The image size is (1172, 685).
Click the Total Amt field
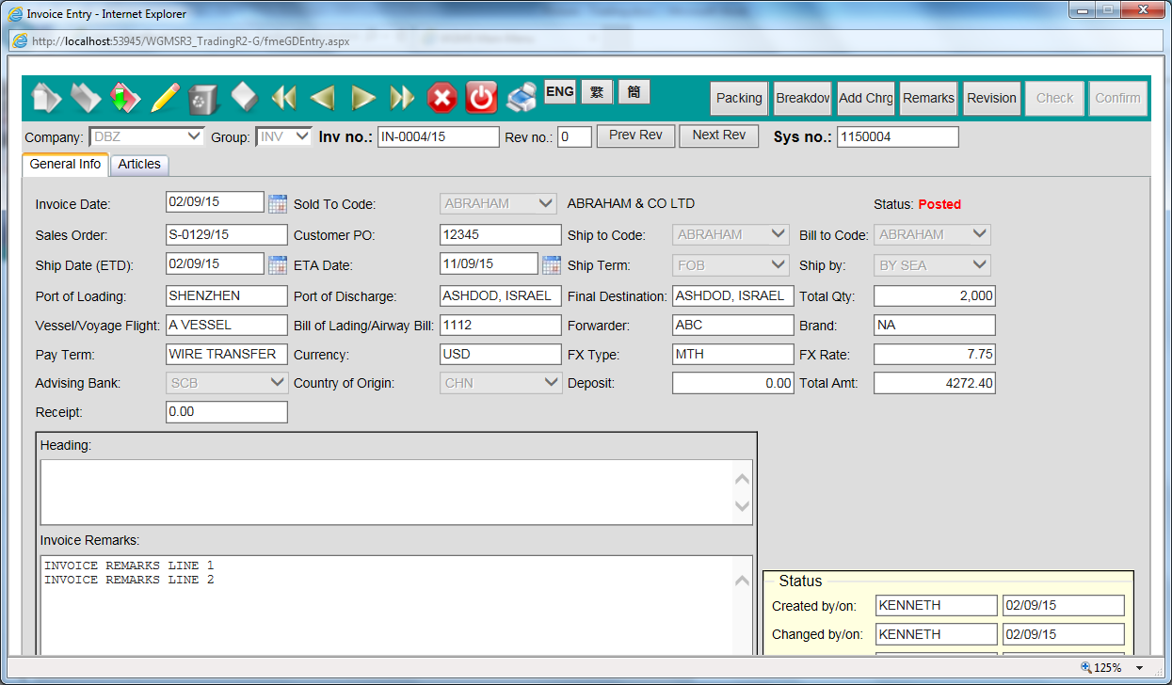coord(935,383)
